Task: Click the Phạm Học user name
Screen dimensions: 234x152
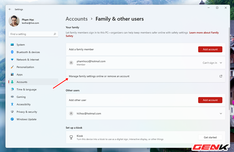Action: click(x=28, y=19)
